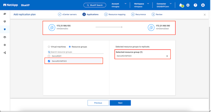This screenshot has width=211, height=112.
Task: Select the shield protection sidebar icon
Action: (x=5, y=29)
